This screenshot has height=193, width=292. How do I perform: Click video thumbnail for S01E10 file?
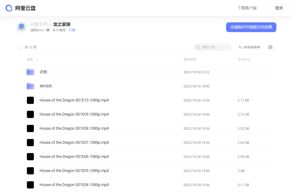(30, 100)
